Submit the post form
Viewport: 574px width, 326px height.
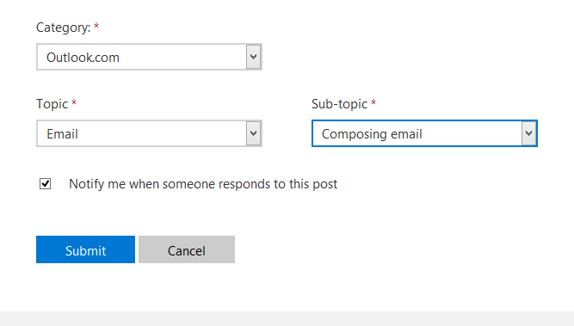tap(86, 249)
